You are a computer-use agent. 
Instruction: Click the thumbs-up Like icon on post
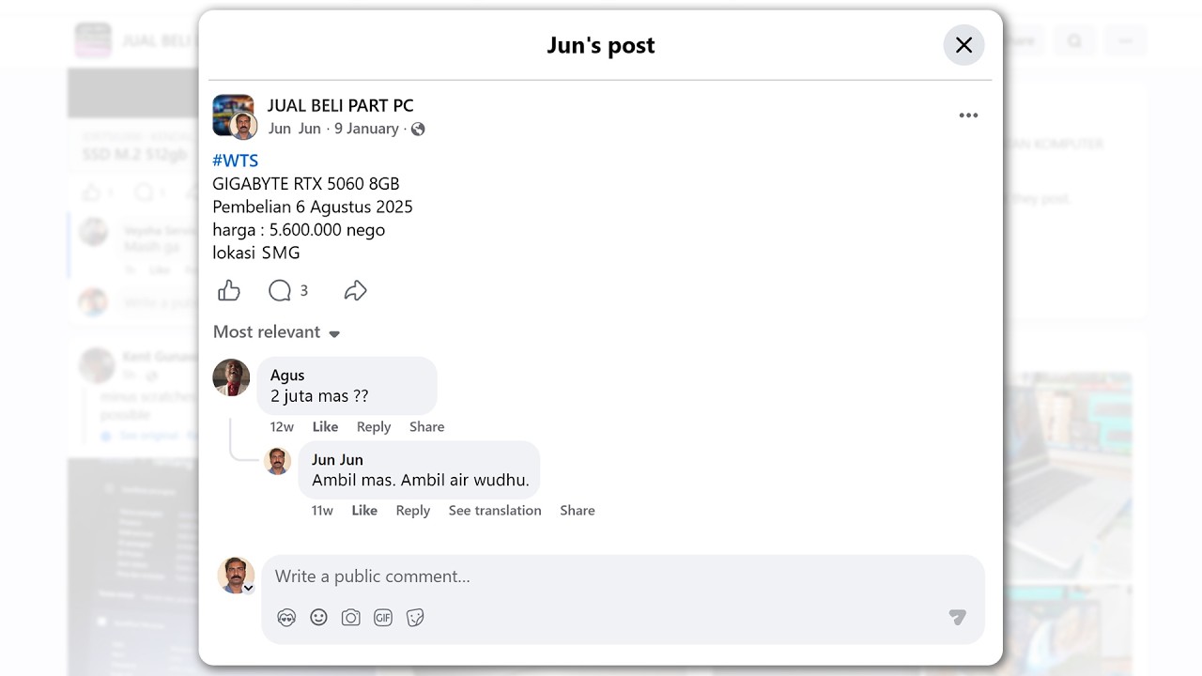pos(229,291)
